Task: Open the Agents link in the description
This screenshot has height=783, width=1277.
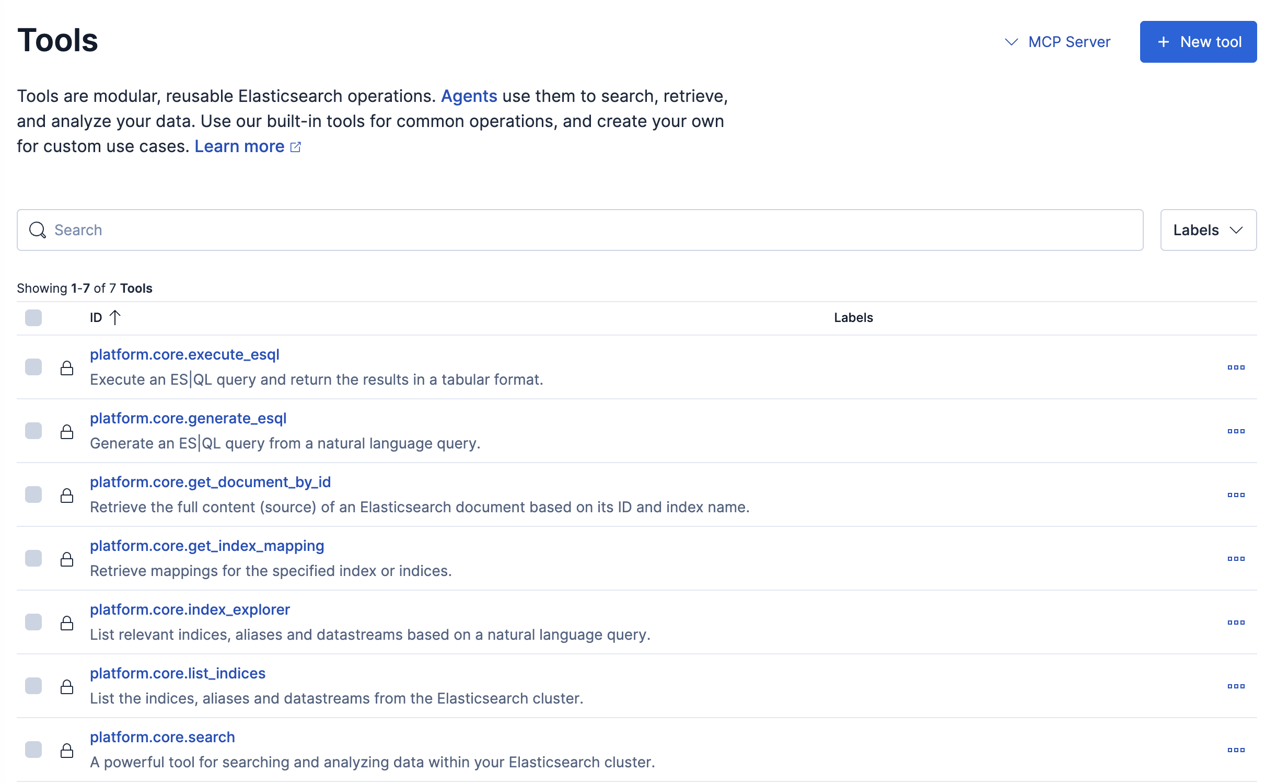Action: point(469,96)
